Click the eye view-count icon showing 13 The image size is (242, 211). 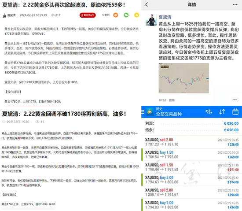[37, 122]
